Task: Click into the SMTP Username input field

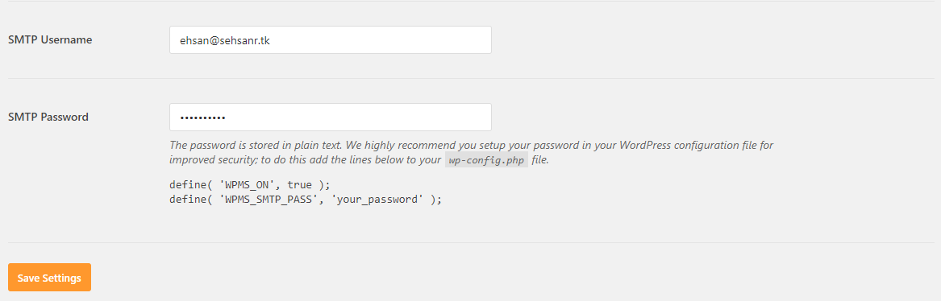Action: tap(330, 39)
